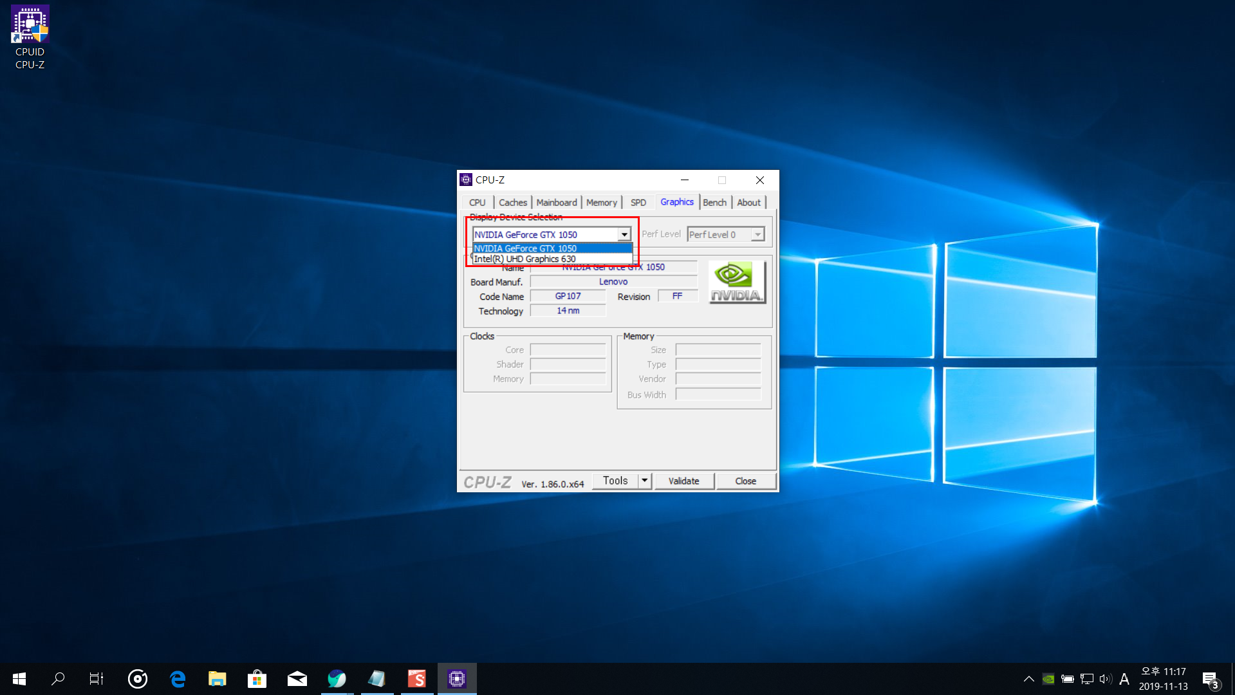Open Microsoft Store from taskbar

point(257,679)
